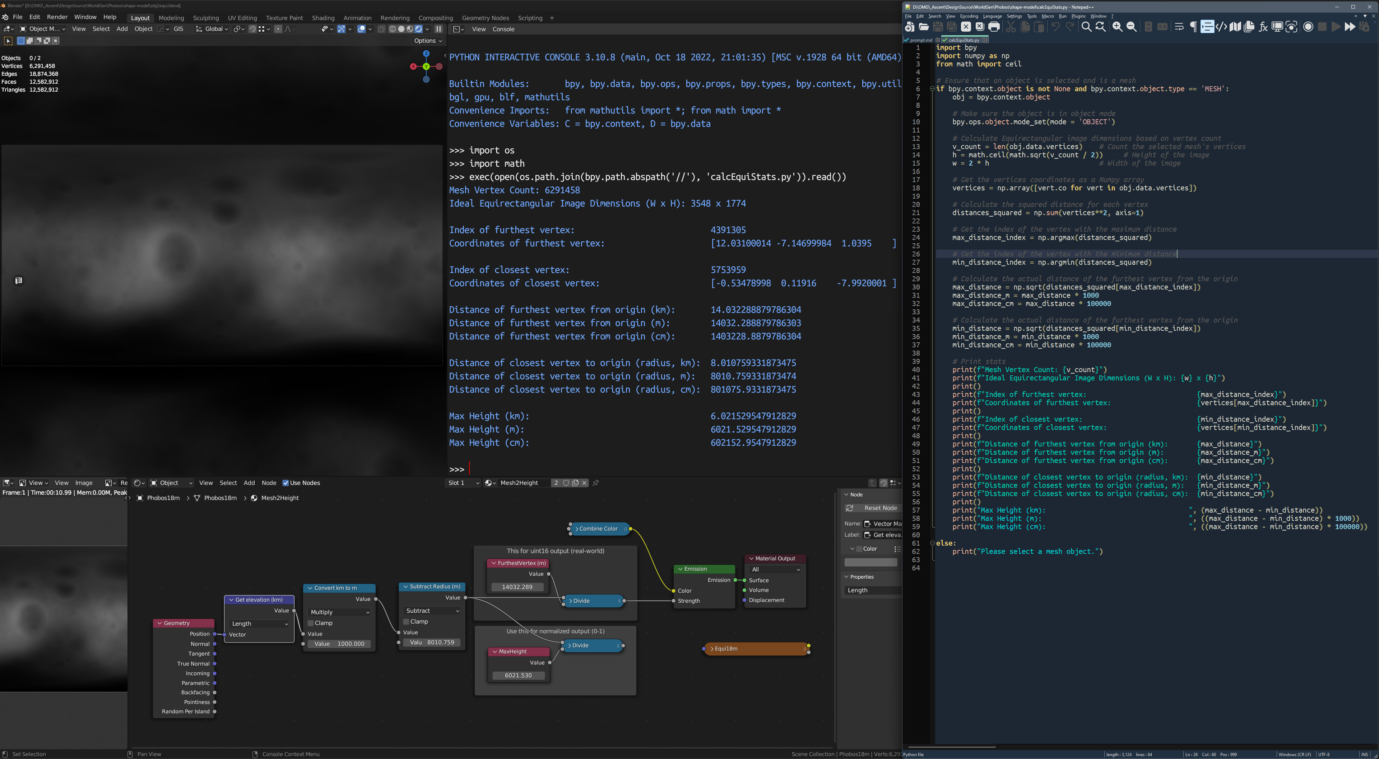The image size is (1379, 759).
Task: Toggle Use Nodes checkbox
Action: 285,483
